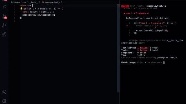Select the __tests__ breadcrumb folder
Viewport: 186px width, 104px height.
click(x=34, y=2)
